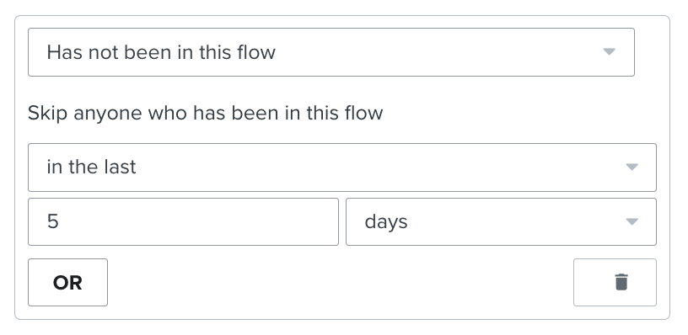688x335 pixels.
Task: Change the flow filter condition type
Action: [x=331, y=52]
